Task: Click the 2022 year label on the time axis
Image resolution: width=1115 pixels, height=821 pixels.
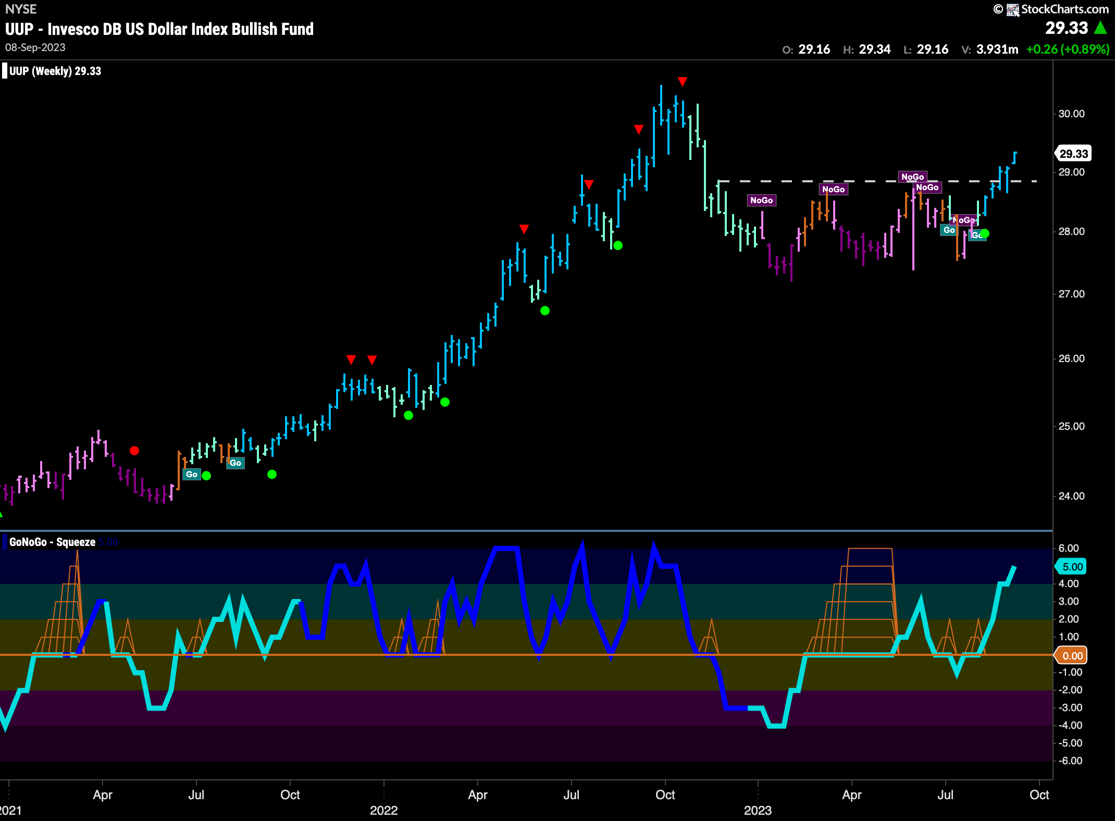Action: click(384, 811)
